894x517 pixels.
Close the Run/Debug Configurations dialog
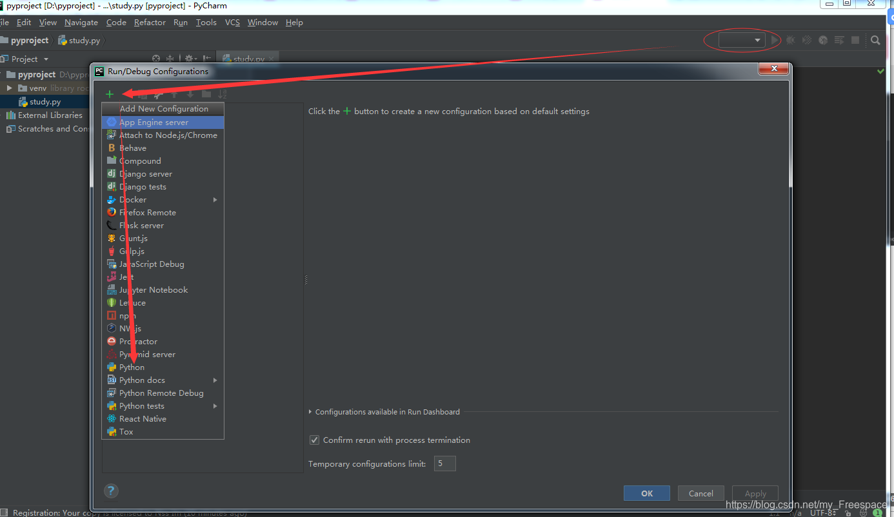(773, 69)
